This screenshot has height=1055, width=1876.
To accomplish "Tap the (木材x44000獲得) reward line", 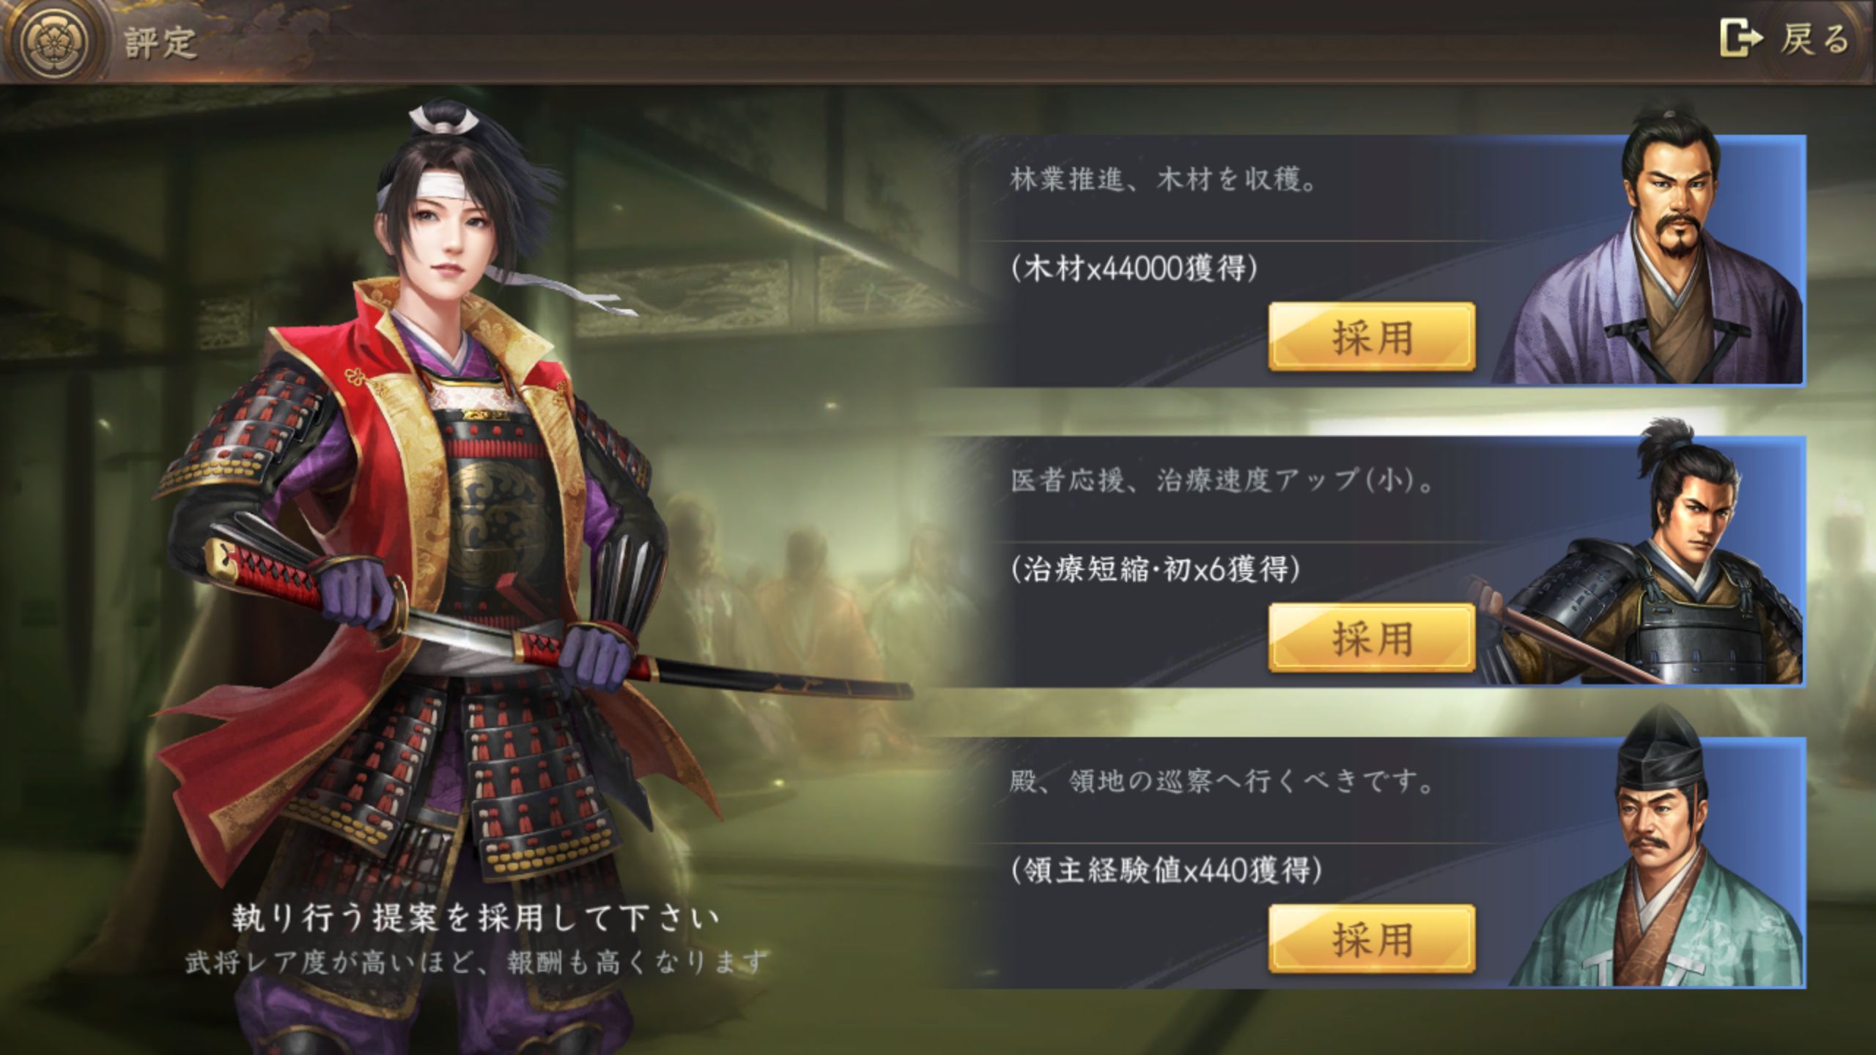I will (x=1134, y=269).
